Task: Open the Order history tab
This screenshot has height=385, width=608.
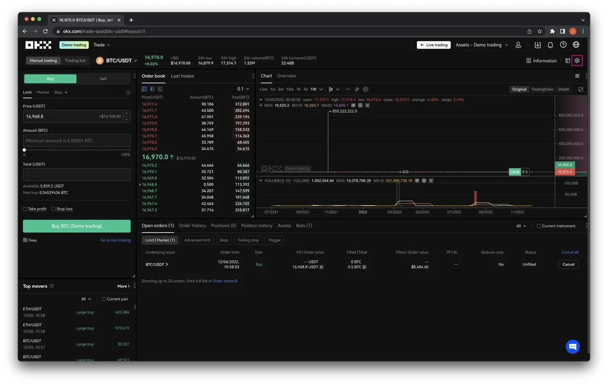Action: (192, 225)
